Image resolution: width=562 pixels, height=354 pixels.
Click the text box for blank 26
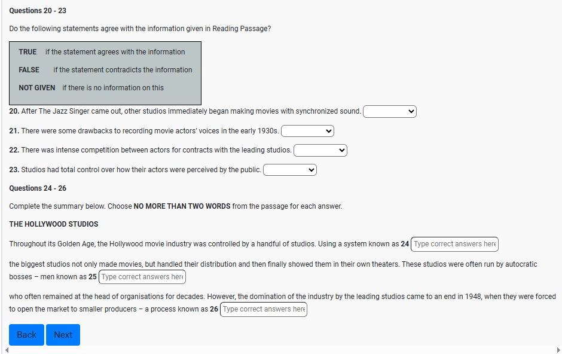pyautogui.click(x=264, y=309)
